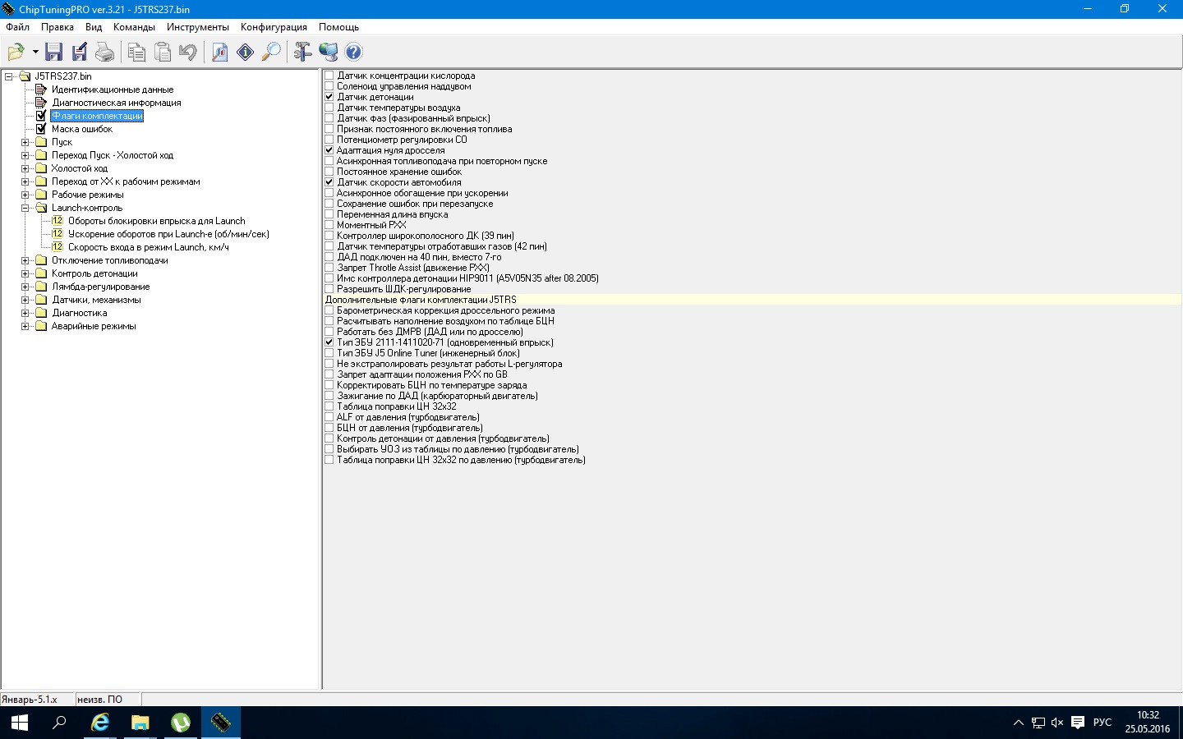Click the document compare magnifier icon

[x=220, y=53]
